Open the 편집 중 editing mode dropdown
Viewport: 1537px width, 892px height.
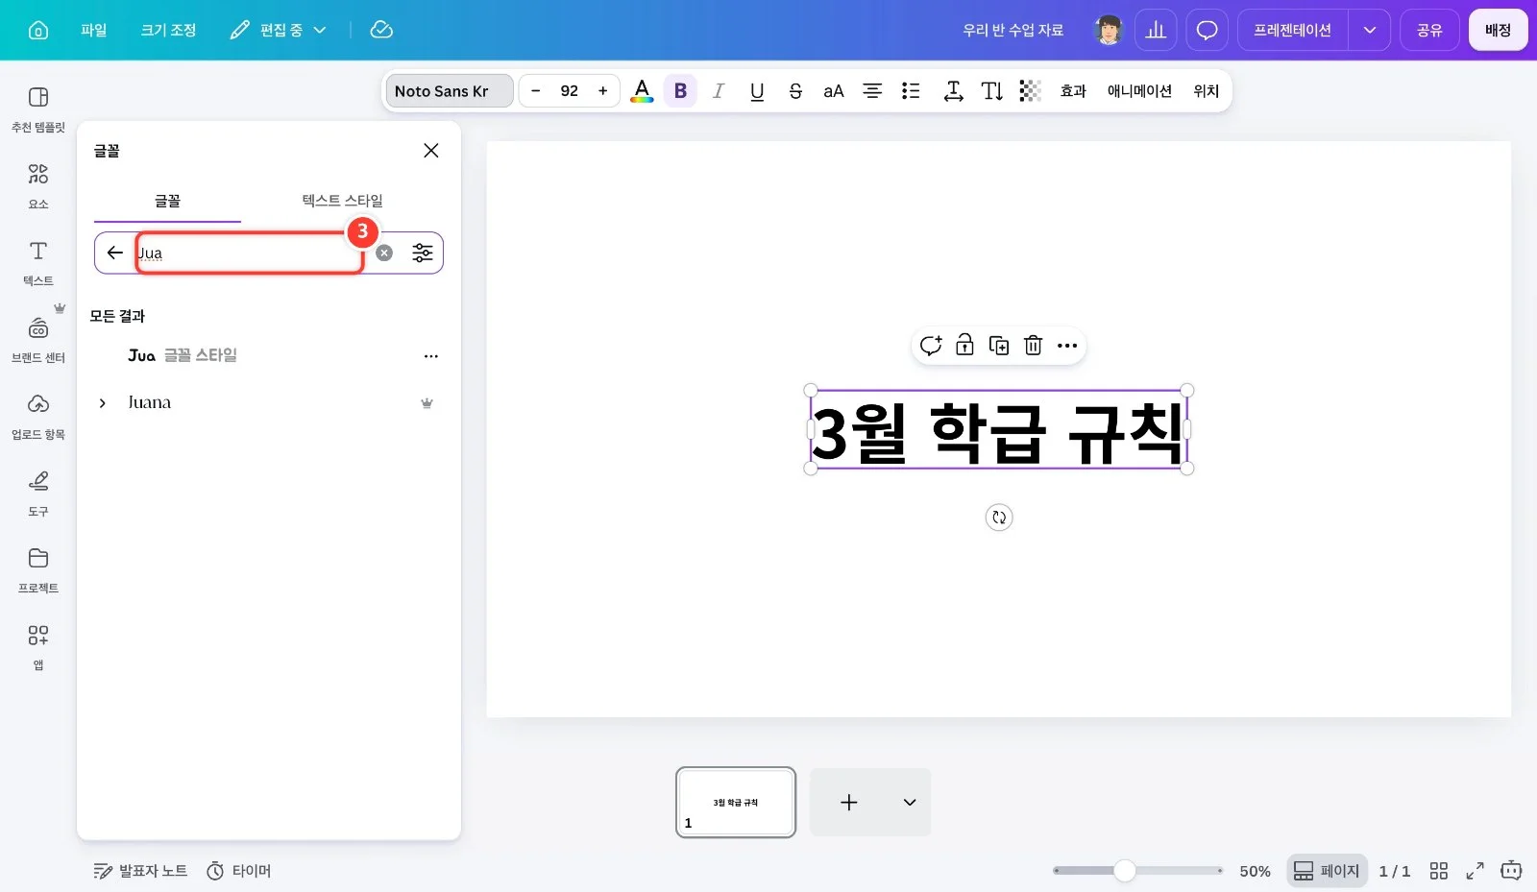(279, 30)
